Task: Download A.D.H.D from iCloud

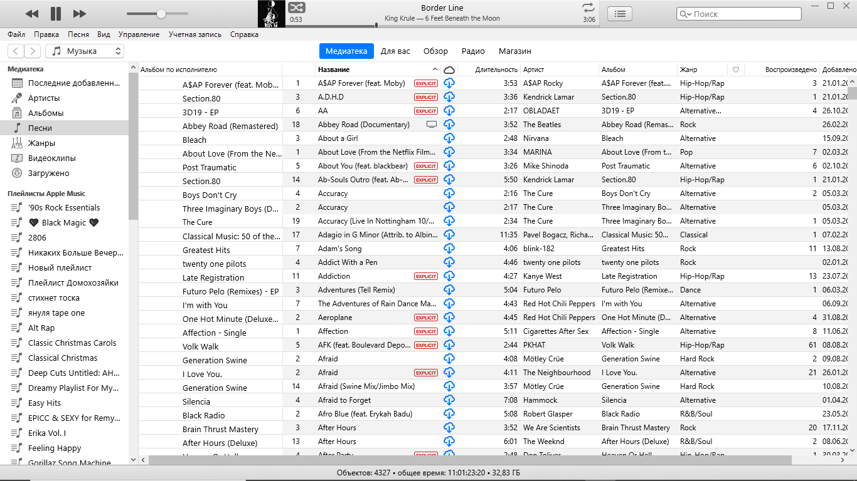Action: pyautogui.click(x=449, y=97)
